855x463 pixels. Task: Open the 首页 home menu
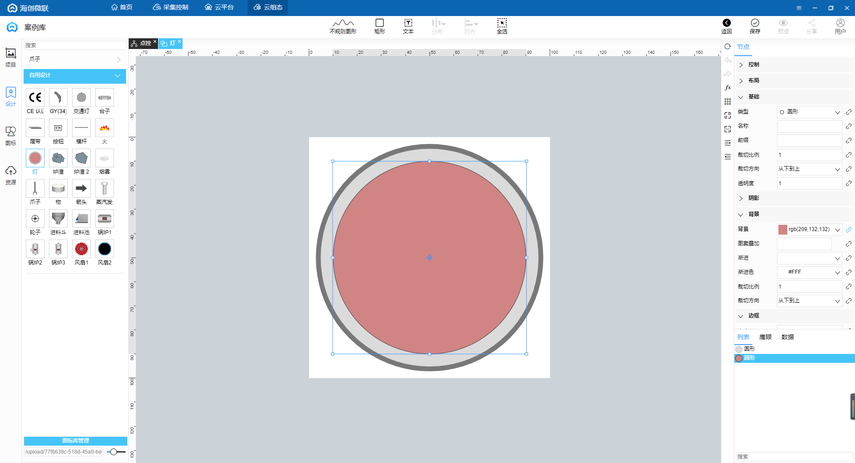pyautogui.click(x=122, y=8)
